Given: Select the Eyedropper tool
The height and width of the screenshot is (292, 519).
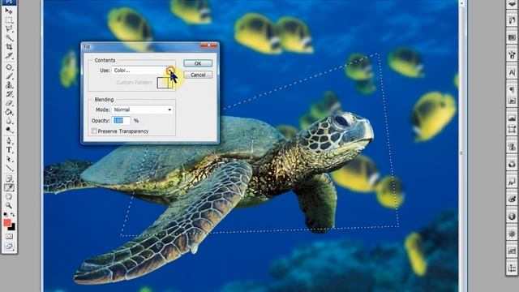Looking at the screenshot, I should (x=9, y=187).
